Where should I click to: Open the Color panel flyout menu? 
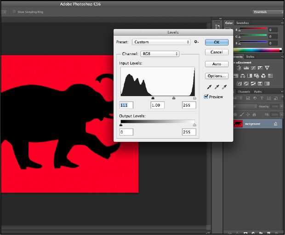(x=282, y=23)
